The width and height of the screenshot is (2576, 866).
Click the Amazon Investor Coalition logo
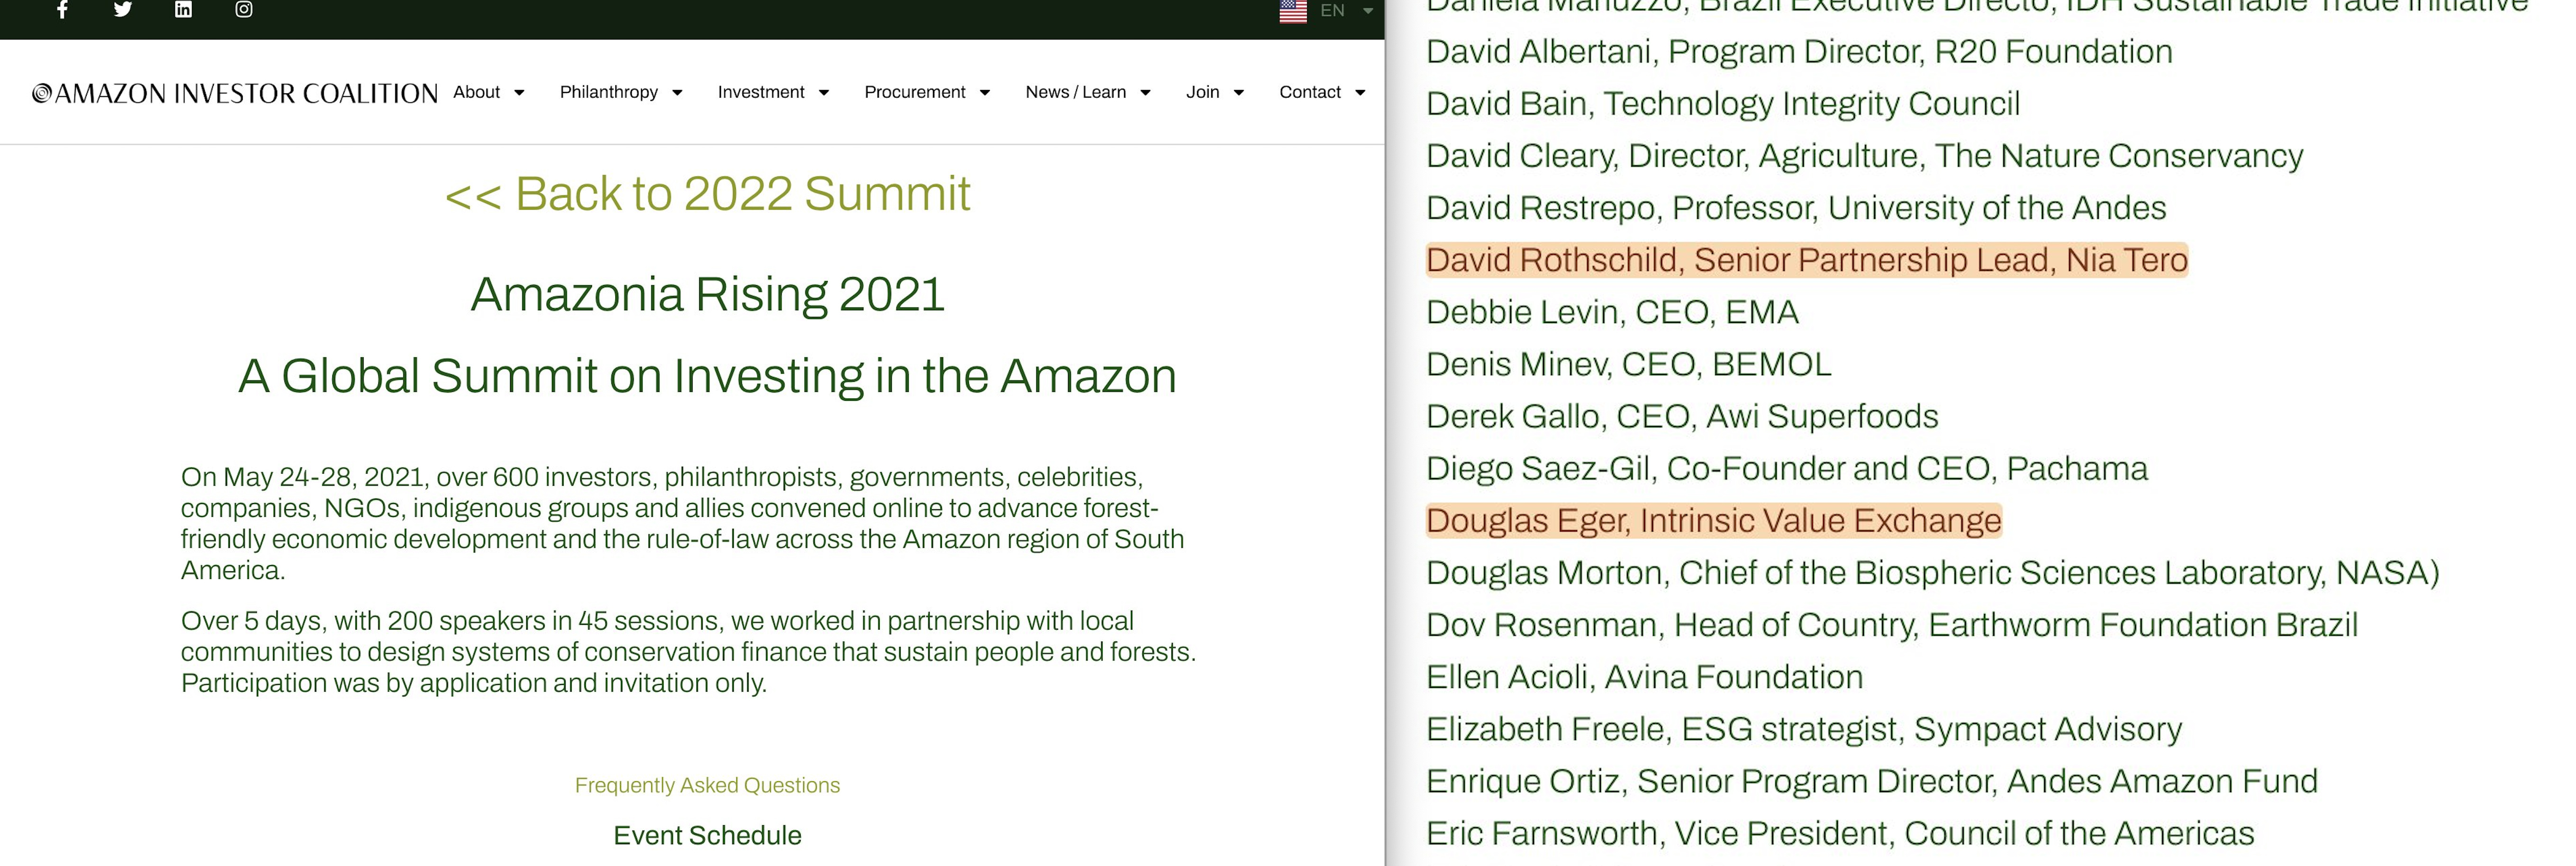pyautogui.click(x=235, y=93)
